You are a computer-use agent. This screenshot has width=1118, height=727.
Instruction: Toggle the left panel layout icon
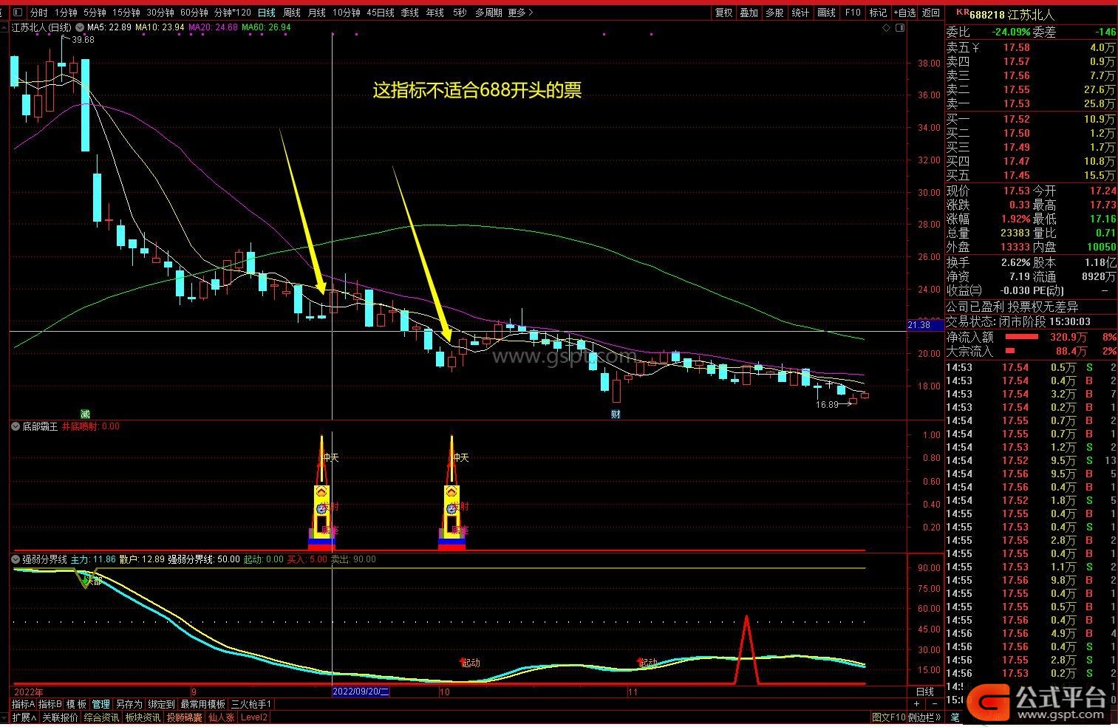click(18, 13)
